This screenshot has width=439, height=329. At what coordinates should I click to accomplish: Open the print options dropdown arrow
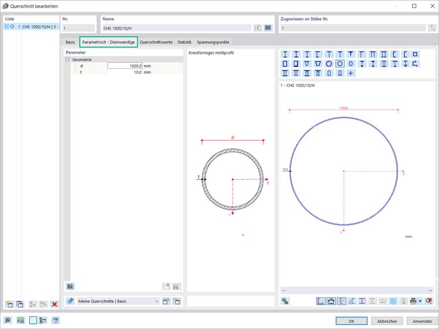coord(421,301)
